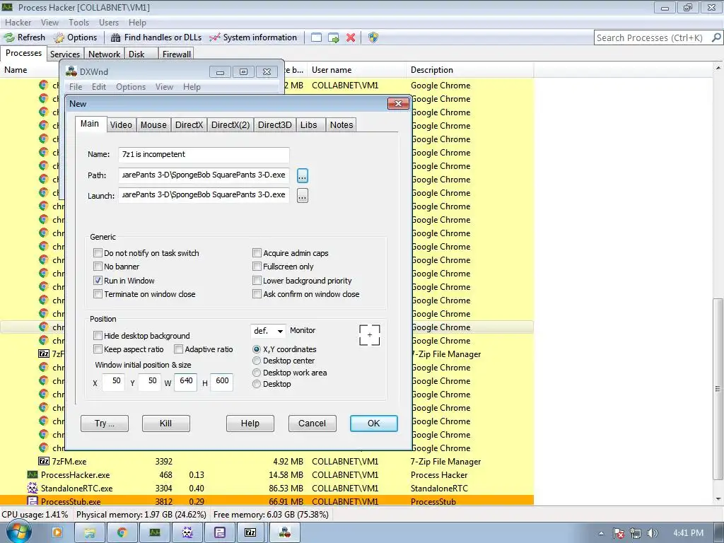Click the search magnifier icon

[716, 37]
